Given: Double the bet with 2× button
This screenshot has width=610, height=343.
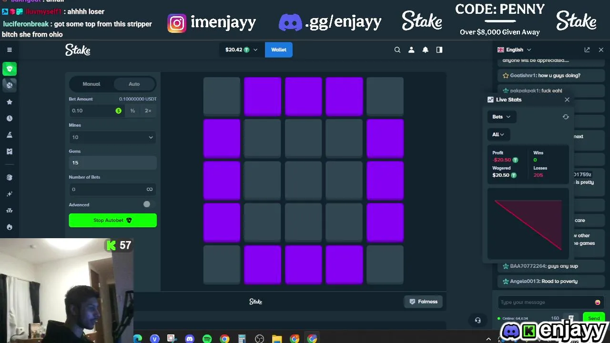Looking at the screenshot, I should (148, 111).
